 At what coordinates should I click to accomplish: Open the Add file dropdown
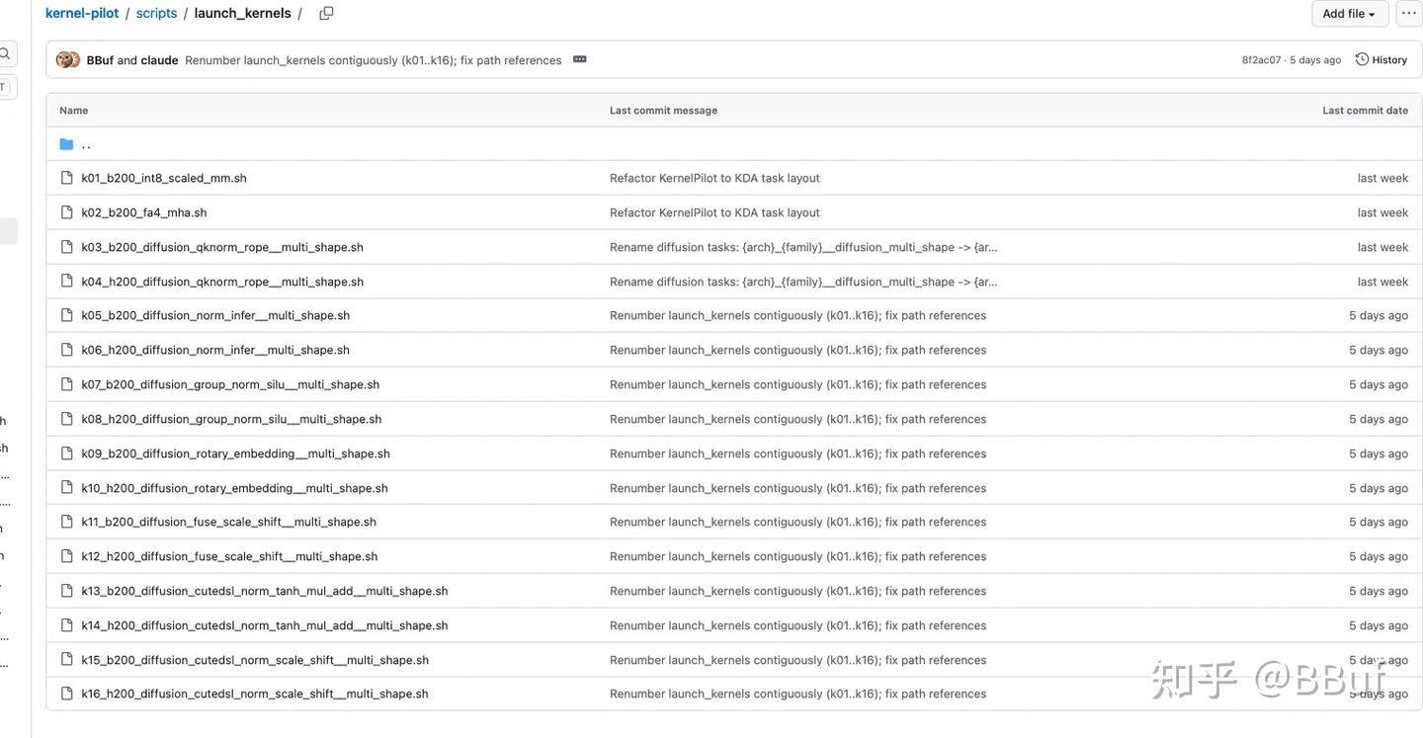1350,13
